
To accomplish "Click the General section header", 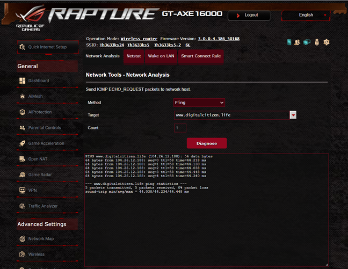I will (x=47, y=66).
